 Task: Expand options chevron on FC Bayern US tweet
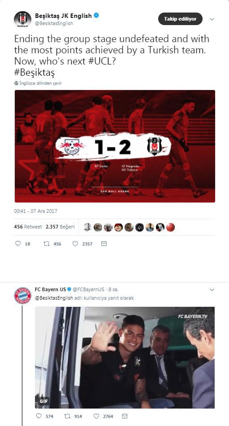point(212,290)
